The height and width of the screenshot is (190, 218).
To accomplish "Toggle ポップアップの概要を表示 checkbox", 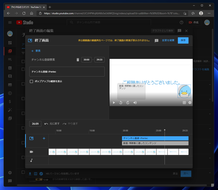I will tap(32, 81).
